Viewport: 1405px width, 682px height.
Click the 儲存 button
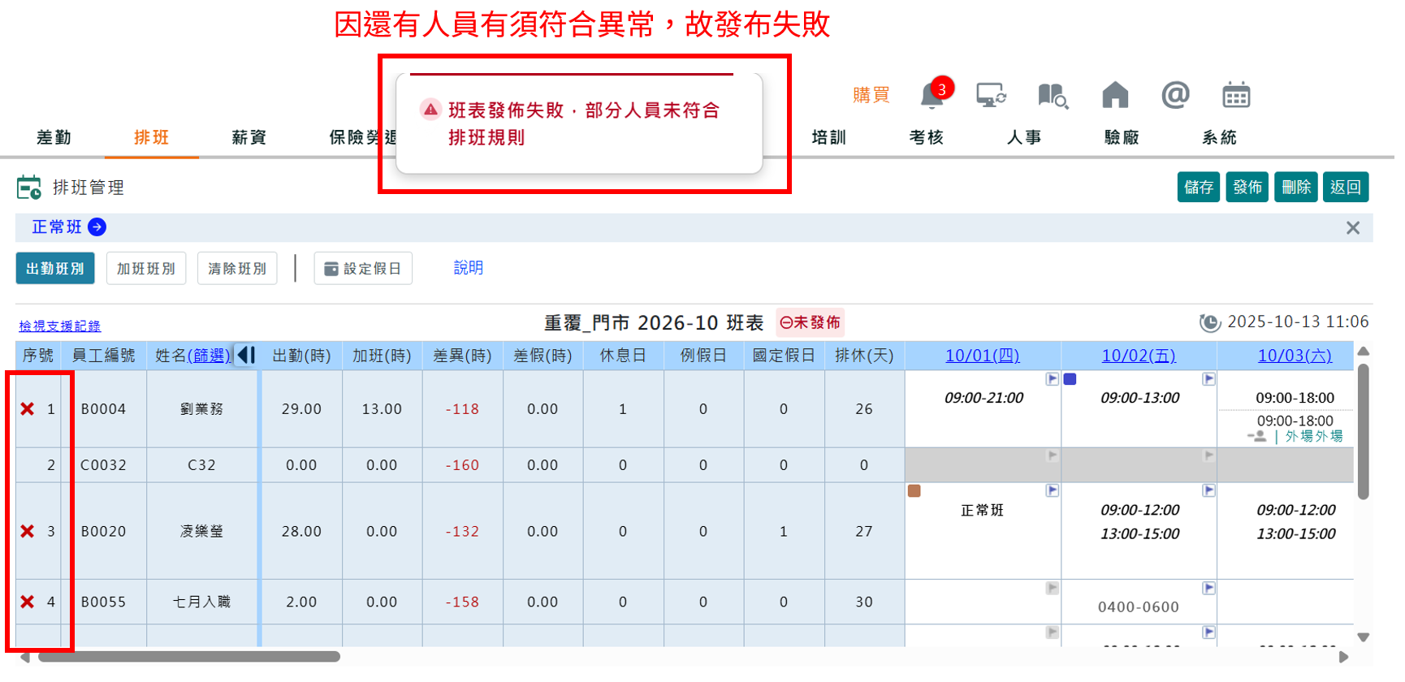1199,188
